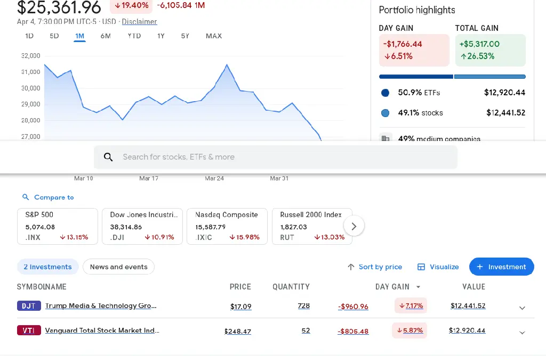
Task: Compare to the Russell 2000 Index card
Action: pos(312,227)
